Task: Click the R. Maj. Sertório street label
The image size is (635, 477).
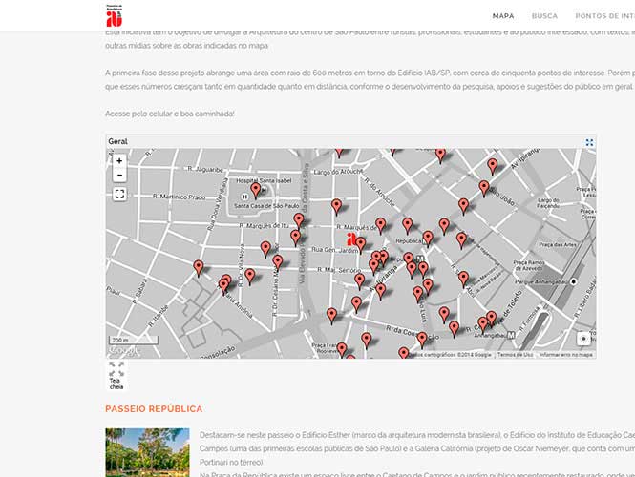Action: (339, 270)
